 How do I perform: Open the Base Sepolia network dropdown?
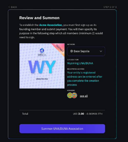[86, 51]
